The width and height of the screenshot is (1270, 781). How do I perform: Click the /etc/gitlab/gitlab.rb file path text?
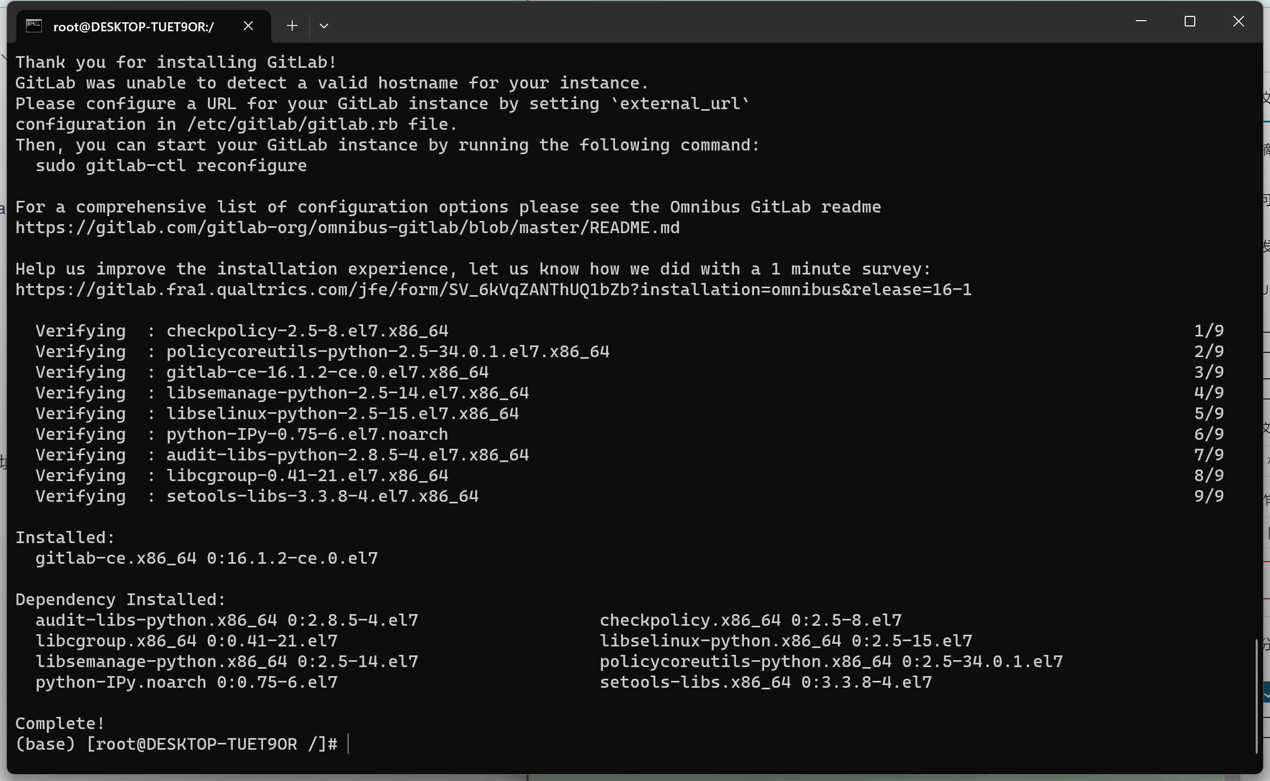292,125
